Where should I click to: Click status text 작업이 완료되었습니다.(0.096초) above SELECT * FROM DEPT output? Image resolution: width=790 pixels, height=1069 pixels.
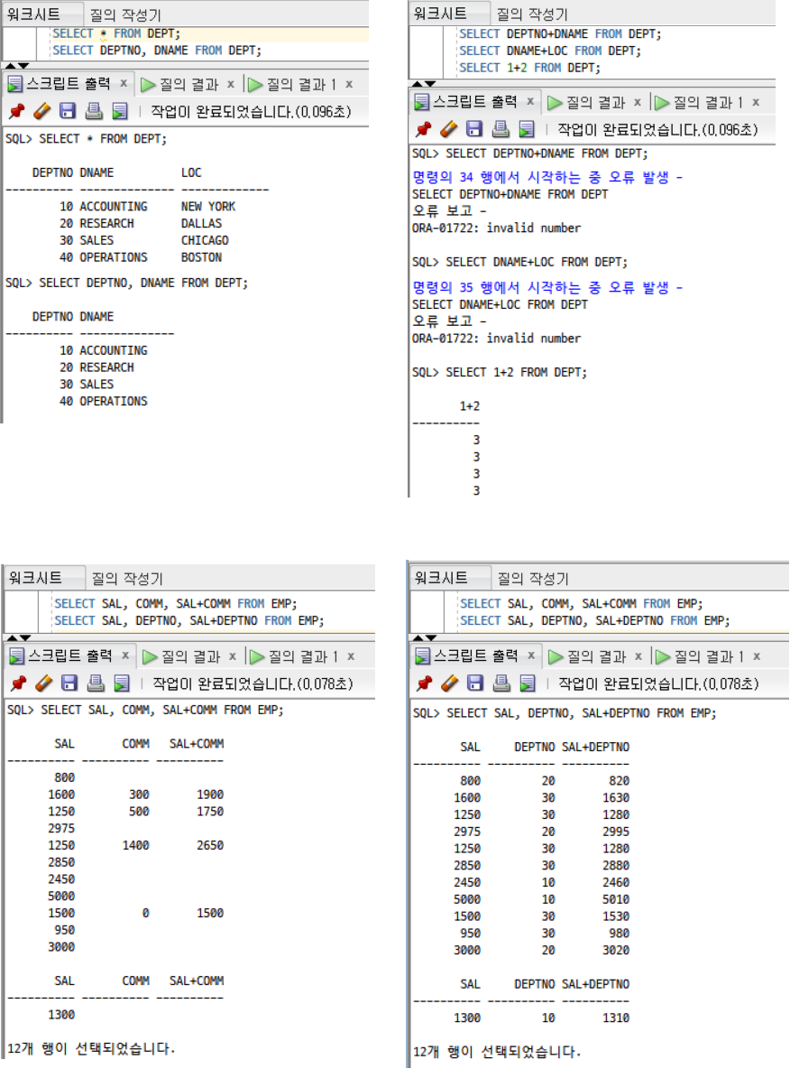pos(251,111)
